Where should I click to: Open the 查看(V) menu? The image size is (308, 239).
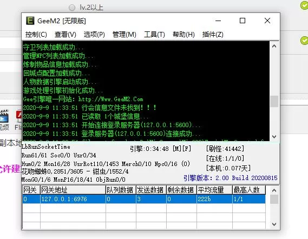click(65, 35)
